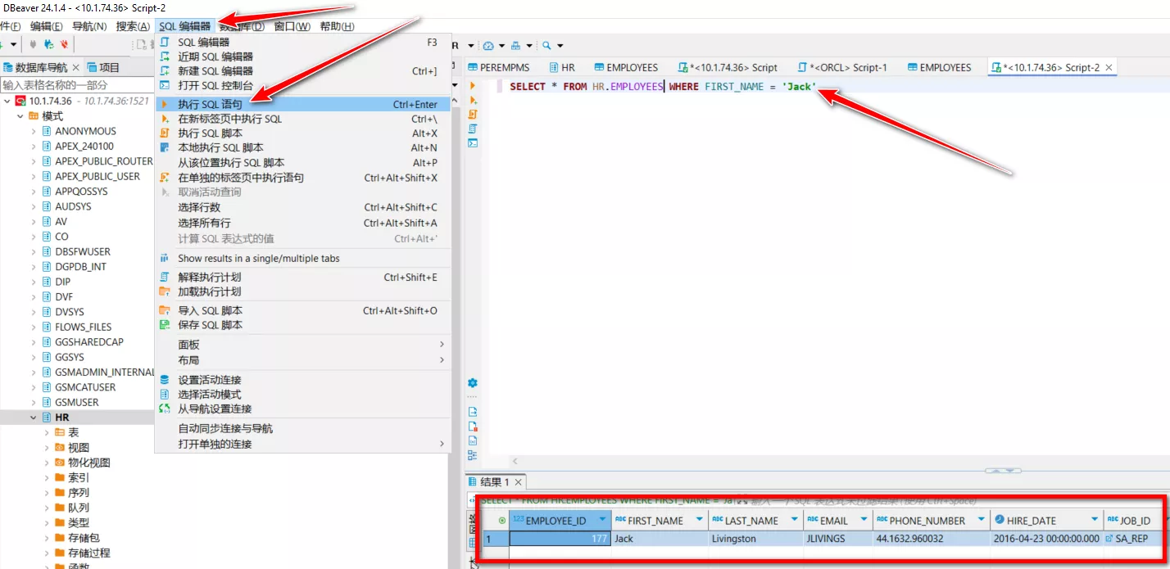
Task: Open the SQL console icon in editor gutter
Action: point(473,143)
